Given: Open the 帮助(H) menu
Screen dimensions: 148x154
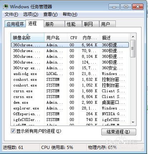Looking at the screenshot, I should (x=70, y=14).
